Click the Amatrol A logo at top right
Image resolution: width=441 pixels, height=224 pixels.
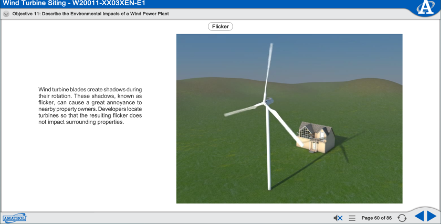point(426,7)
